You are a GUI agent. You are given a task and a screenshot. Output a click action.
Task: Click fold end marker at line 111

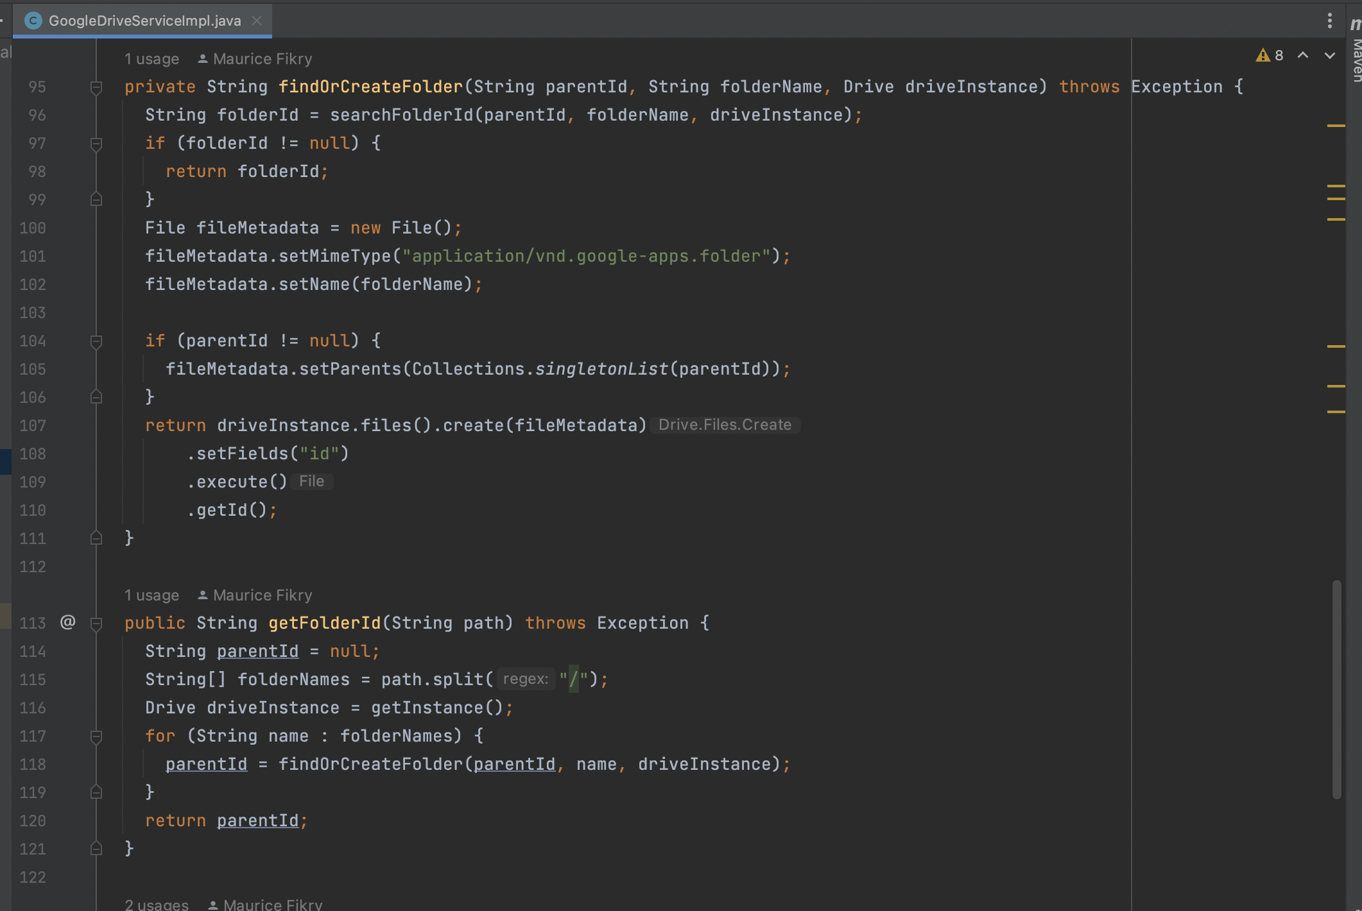[x=96, y=538]
